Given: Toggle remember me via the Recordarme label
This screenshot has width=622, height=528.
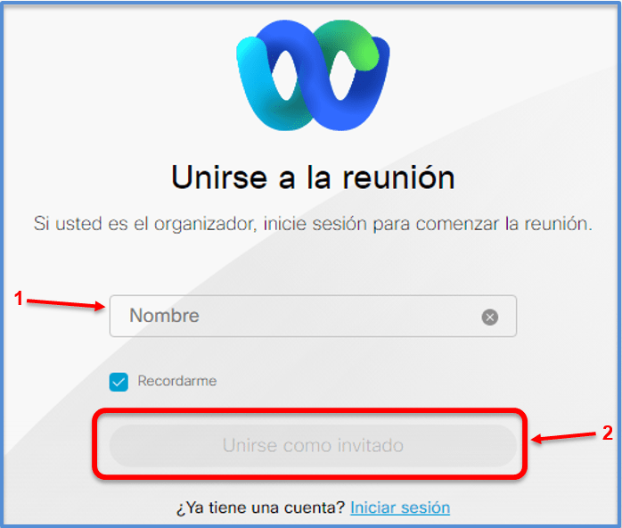Looking at the screenshot, I should (177, 381).
